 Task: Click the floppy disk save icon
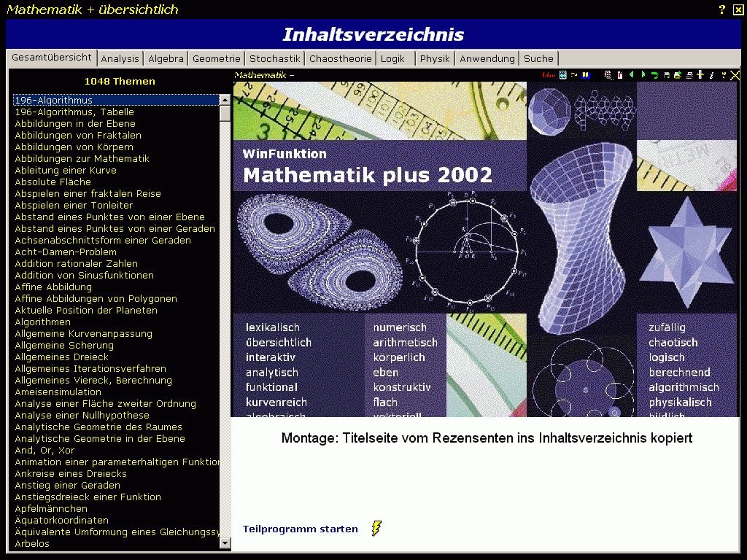666,75
